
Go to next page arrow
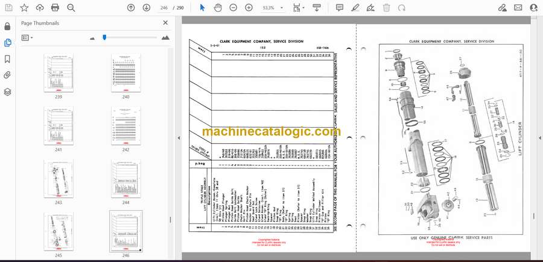tap(147, 8)
